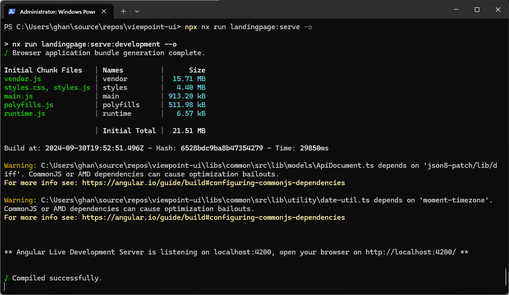
Task: Click the polyfills.js chunk file name
Action: (29, 105)
